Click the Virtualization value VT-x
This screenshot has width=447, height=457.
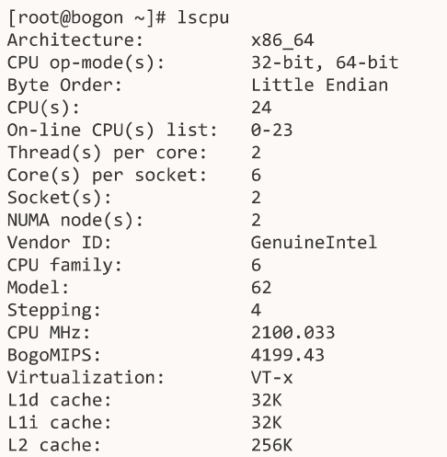click(272, 378)
